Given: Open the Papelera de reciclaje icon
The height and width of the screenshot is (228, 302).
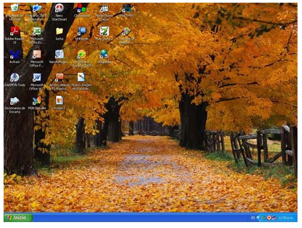Looking at the screenshot, I should point(14,9).
